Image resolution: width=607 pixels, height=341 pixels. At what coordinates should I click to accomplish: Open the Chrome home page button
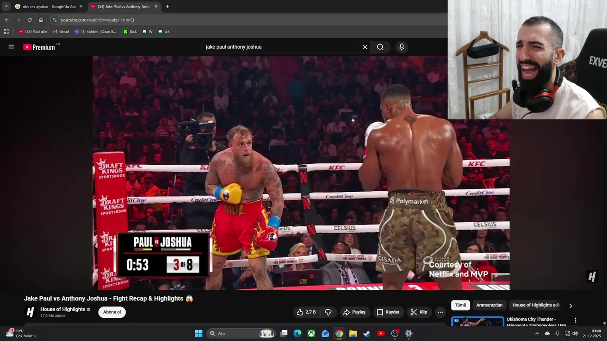(41, 20)
